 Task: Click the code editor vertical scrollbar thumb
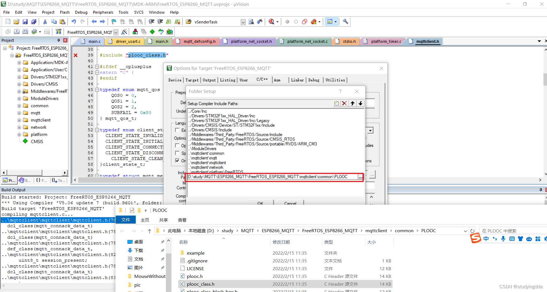pyautogui.click(x=545, y=79)
